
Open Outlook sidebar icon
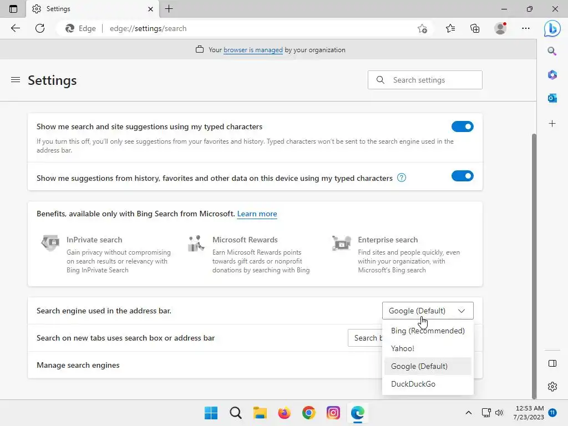[552, 98]
